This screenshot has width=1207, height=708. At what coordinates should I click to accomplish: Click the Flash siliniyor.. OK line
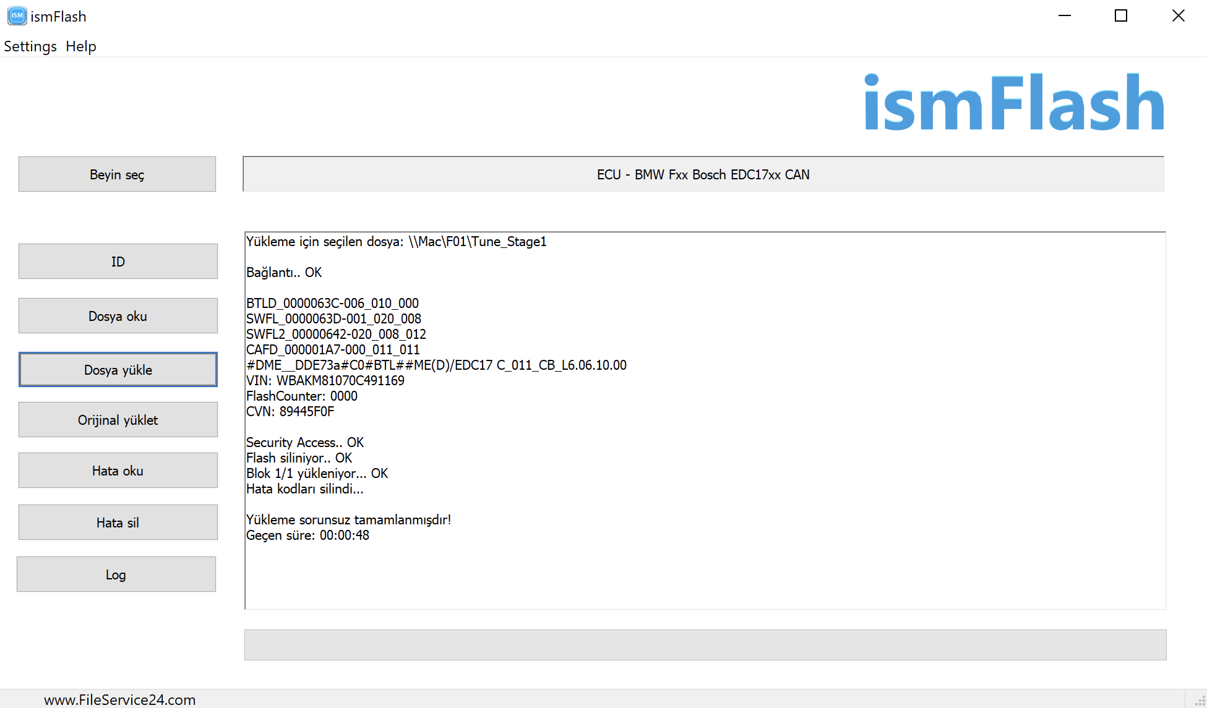tap(299, 458)
